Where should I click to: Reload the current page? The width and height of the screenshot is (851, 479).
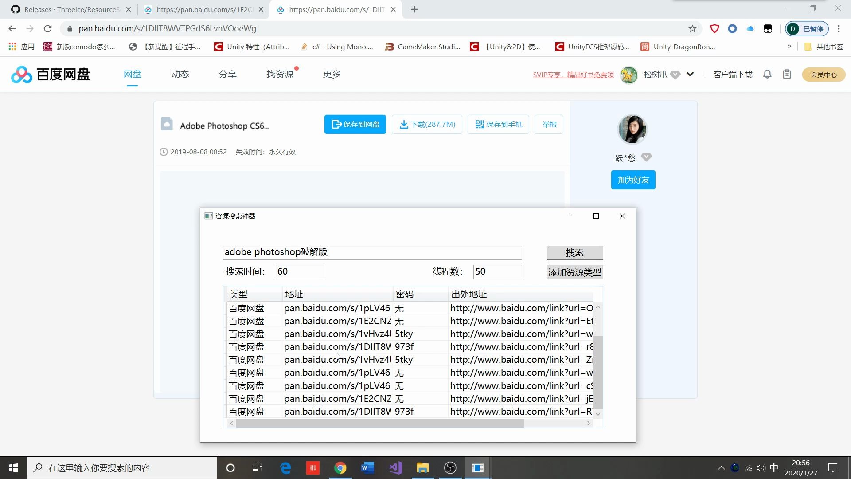coord(48,29)
